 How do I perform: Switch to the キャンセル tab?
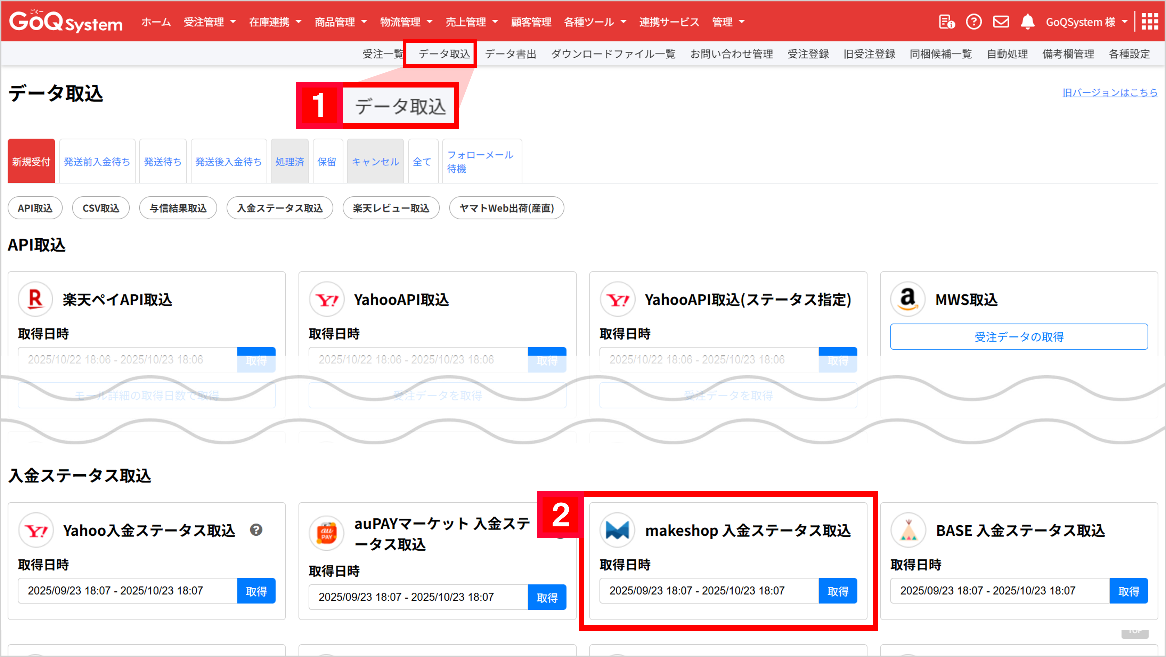pyautogui.click(x=375, y=162)
